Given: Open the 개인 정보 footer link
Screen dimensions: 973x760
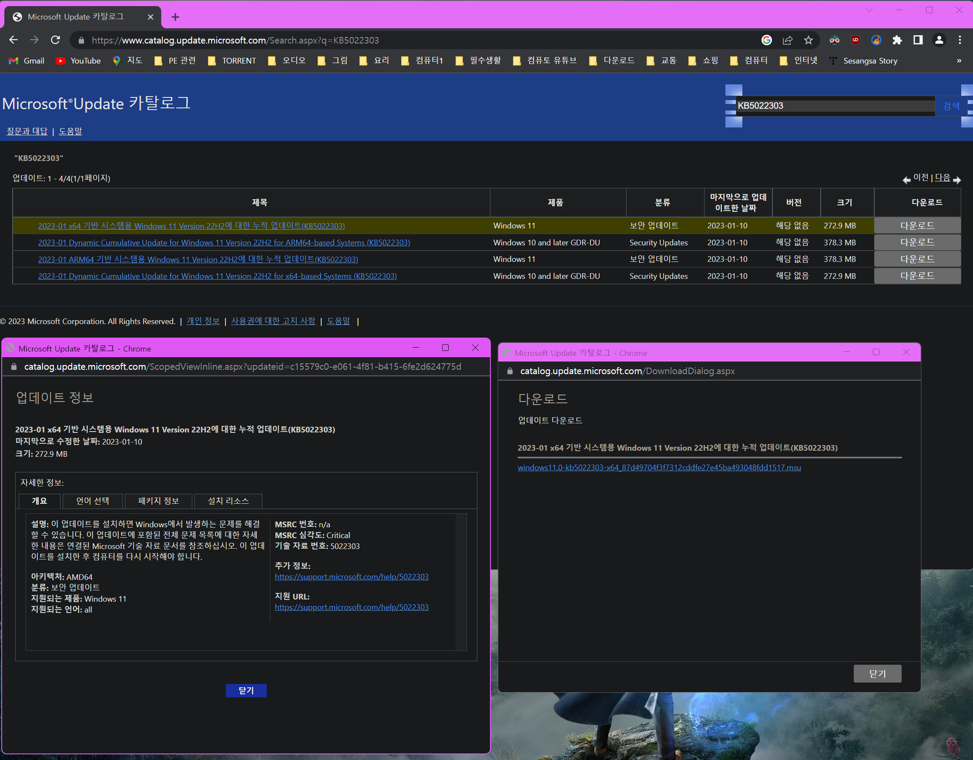Looking at the screenshot, I should tap(203, 321).
